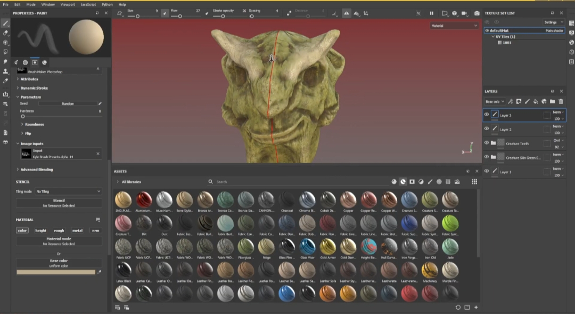Select the Eraser tool
575x314 pixels.
(x=5, y=33)
